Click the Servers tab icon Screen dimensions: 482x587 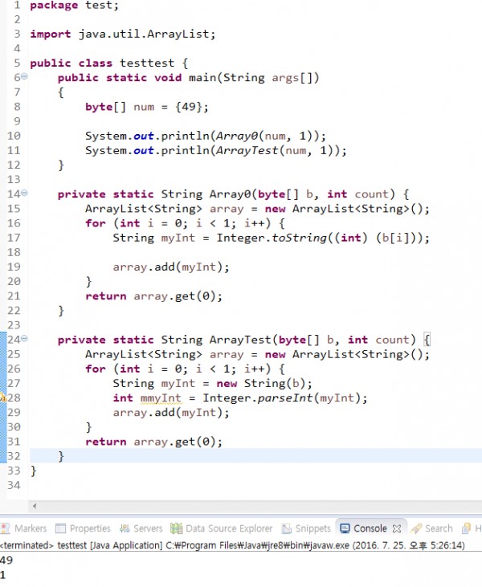tap(125, 528)
